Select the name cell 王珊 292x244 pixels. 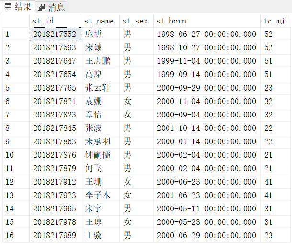[x=100, y=182]
